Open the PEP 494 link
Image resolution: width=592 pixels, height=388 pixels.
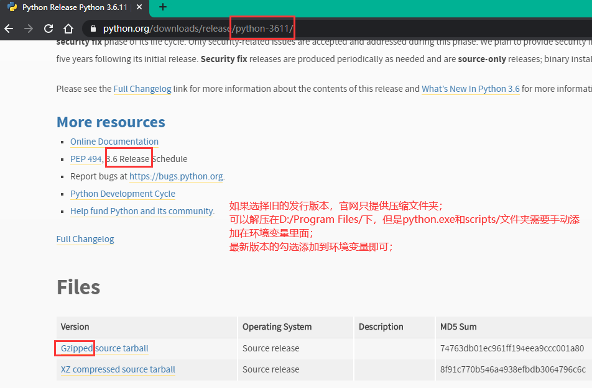click(86, 159)
